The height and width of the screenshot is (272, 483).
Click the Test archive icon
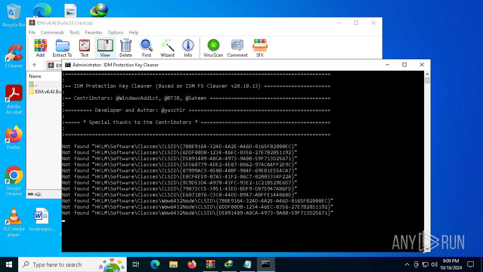85,48
